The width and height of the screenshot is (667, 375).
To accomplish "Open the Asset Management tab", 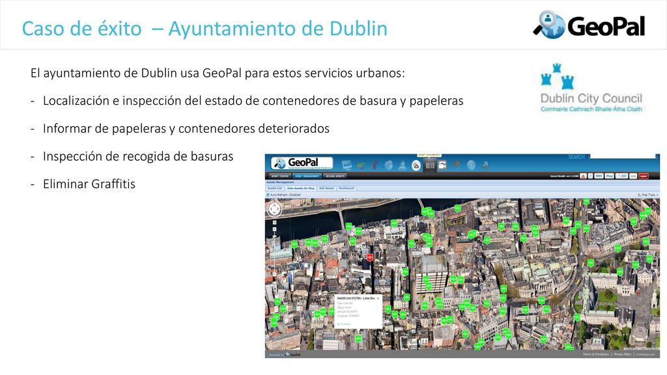I will (x=307, y=176).
